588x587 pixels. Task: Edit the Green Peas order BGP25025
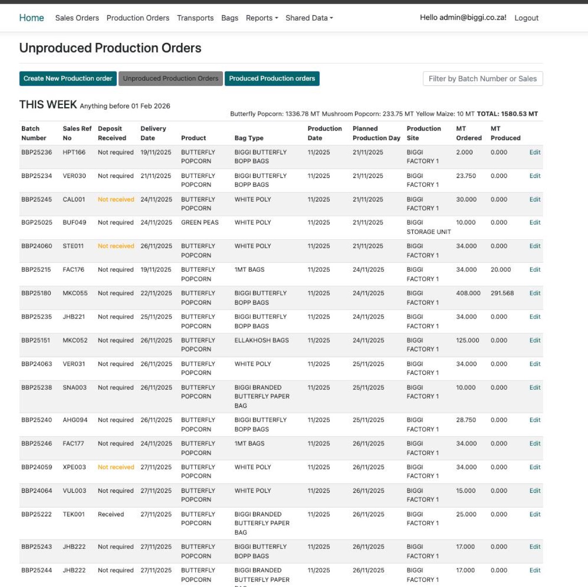[x=535, y=222]
